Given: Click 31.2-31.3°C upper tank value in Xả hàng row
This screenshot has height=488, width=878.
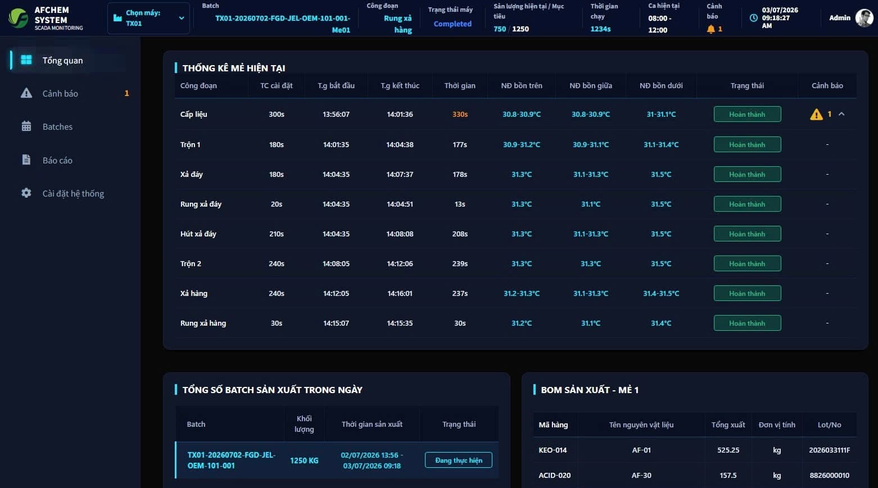Looking at the screenshot, I should (522, 293).
